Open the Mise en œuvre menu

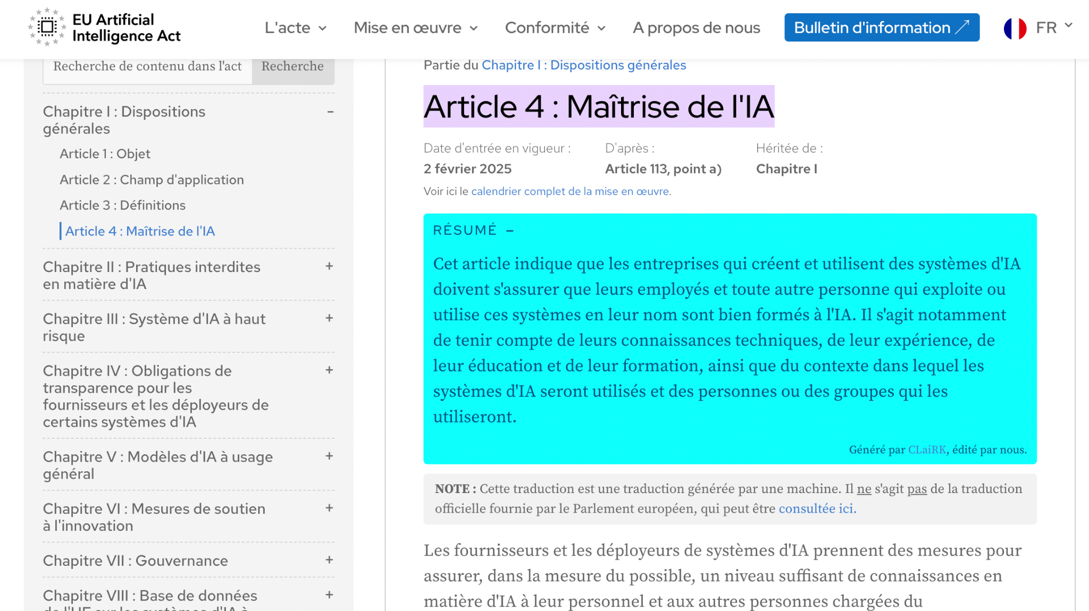(x=416, y=28)
